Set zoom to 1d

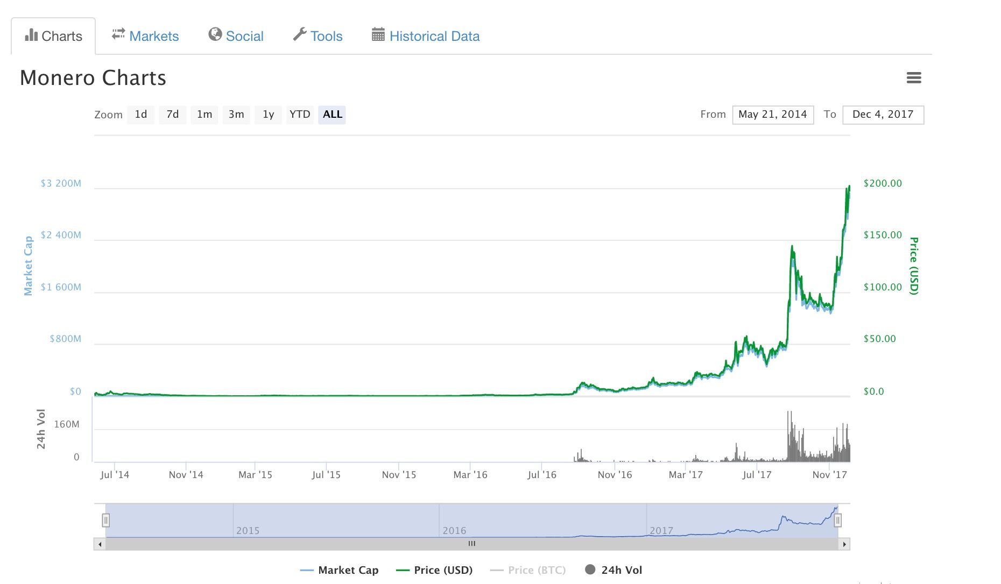[x=141, y=115]
